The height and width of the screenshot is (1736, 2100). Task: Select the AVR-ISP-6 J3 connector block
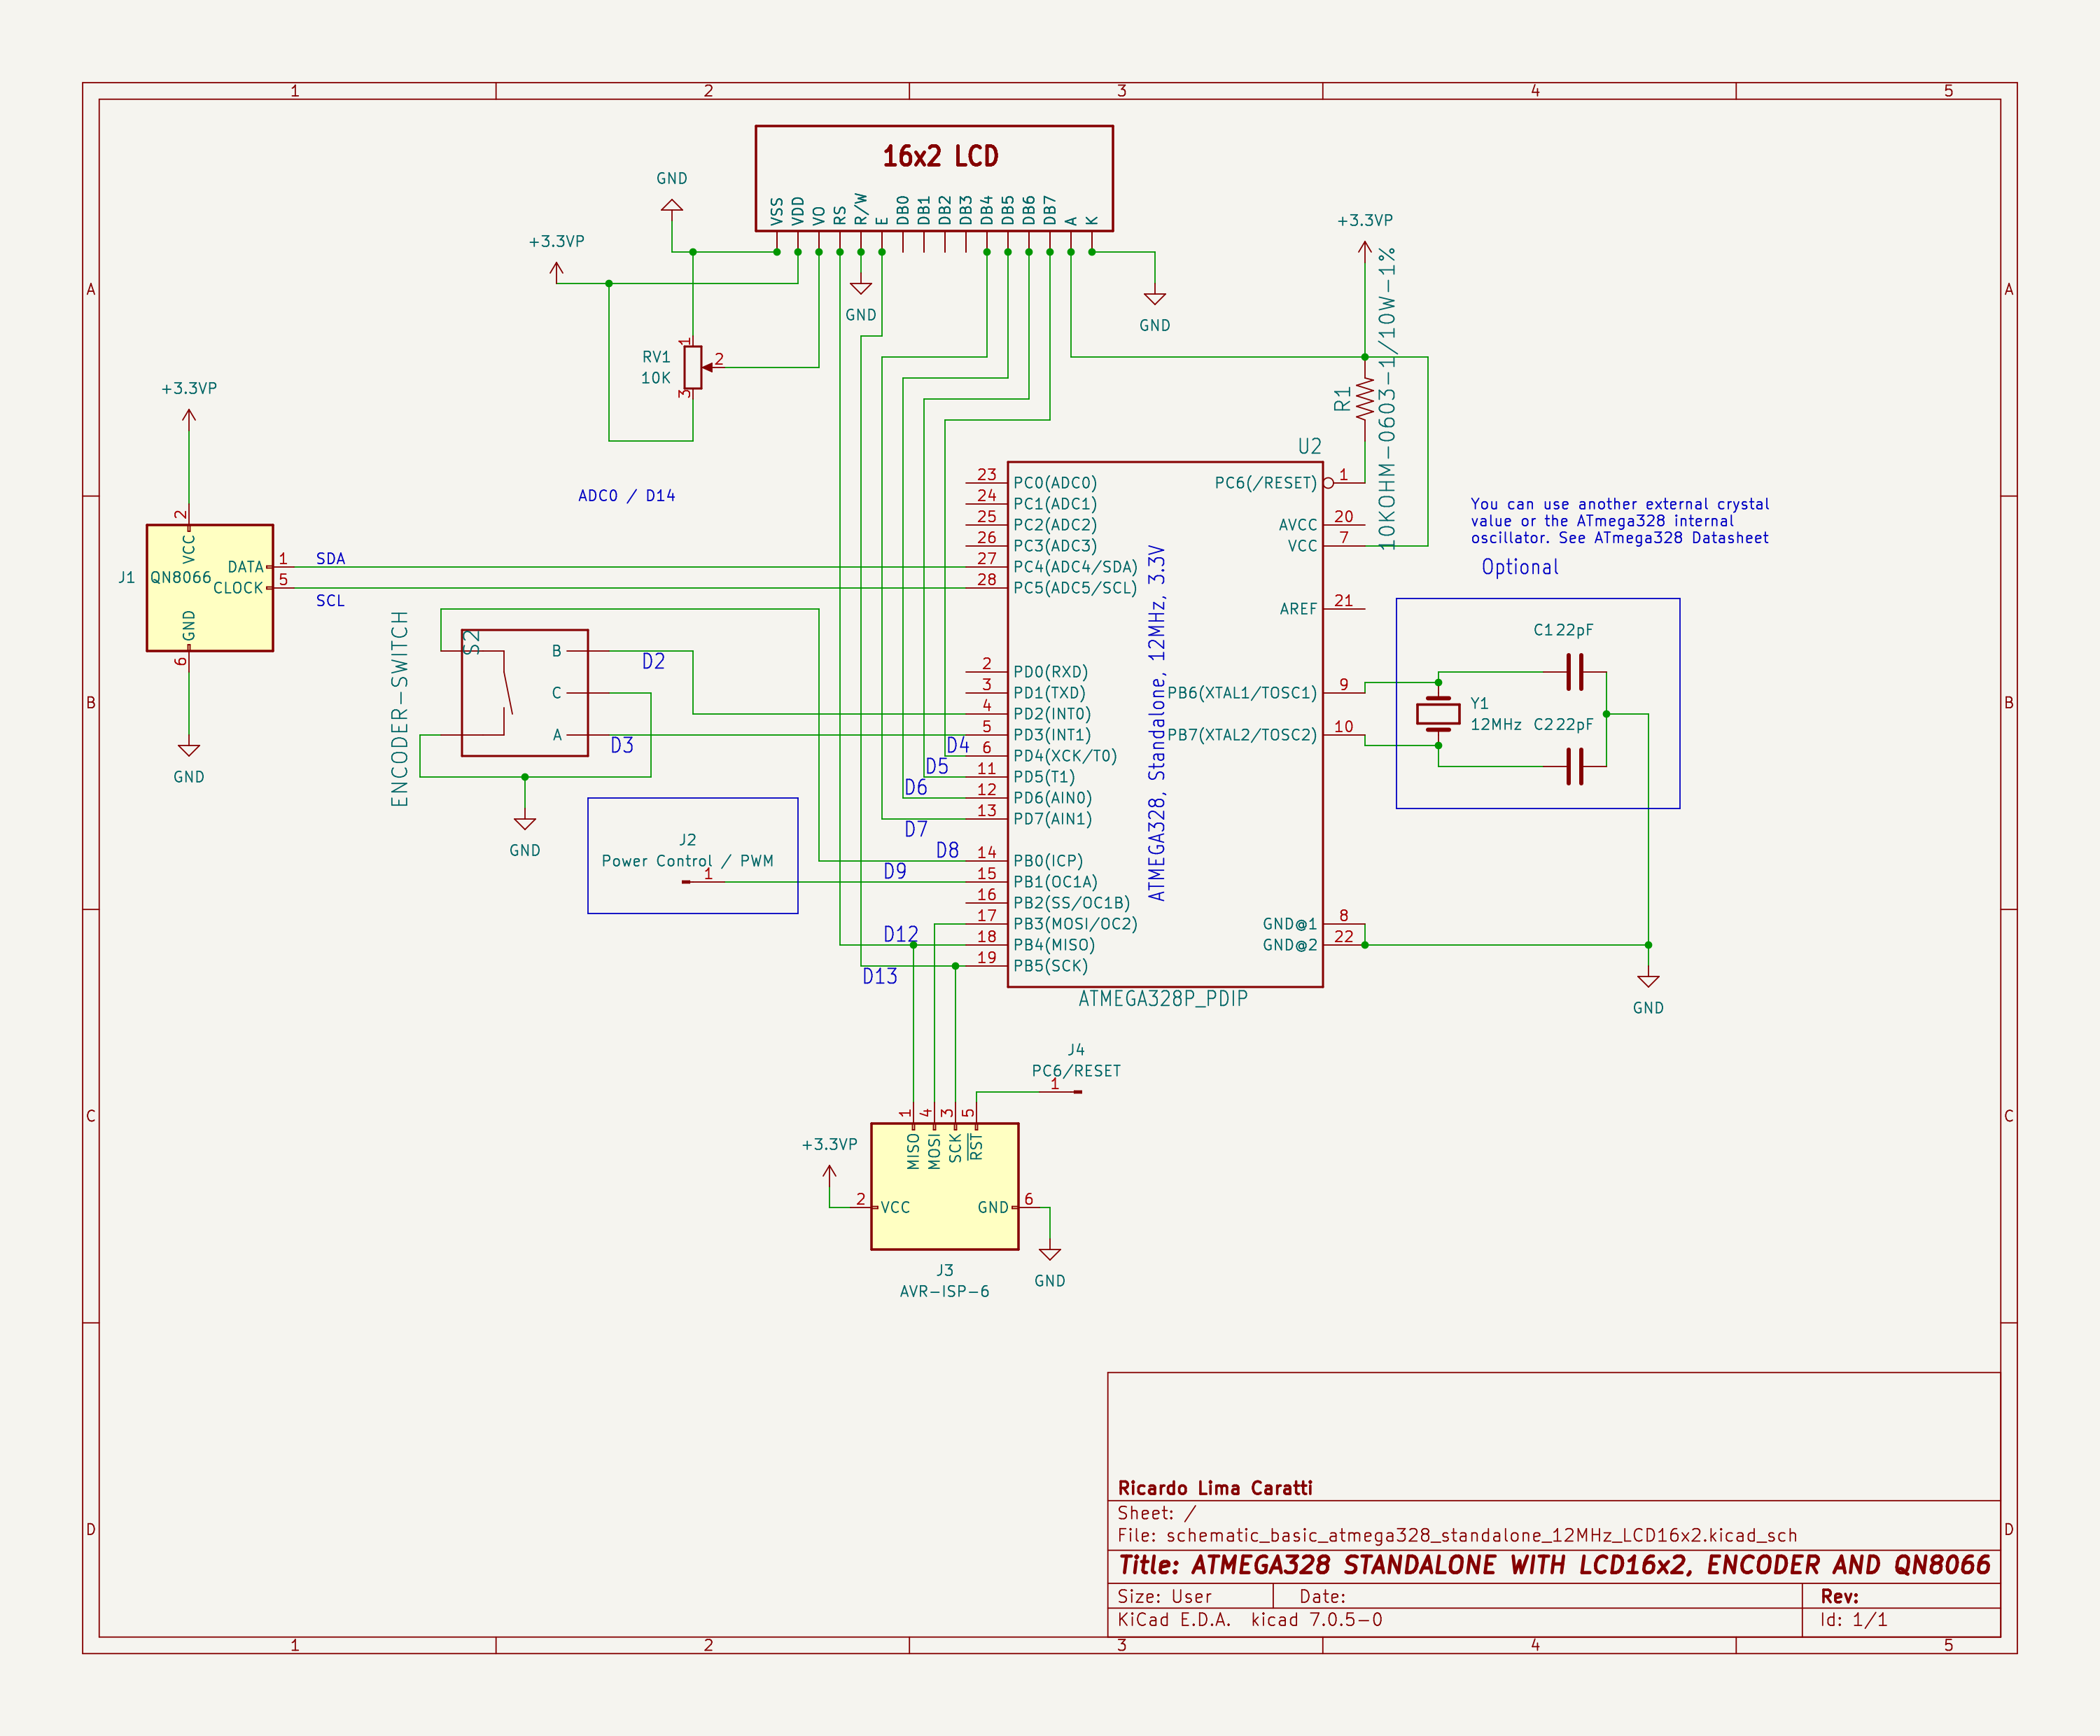[945, 1186]
